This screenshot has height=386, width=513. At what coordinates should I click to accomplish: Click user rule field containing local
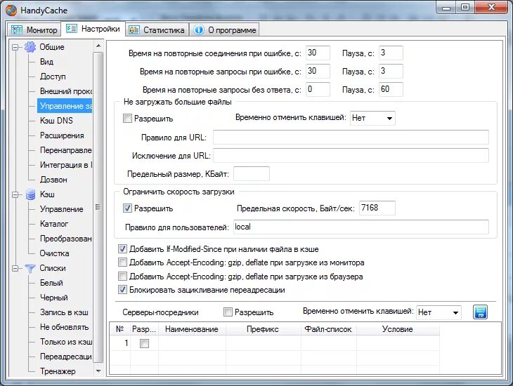(361, 227)
